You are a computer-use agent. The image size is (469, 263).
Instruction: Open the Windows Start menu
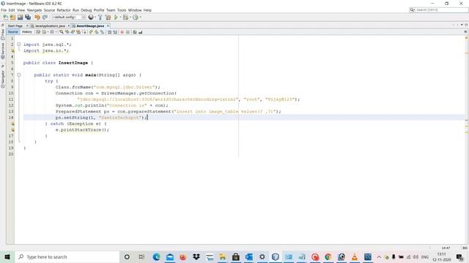[x=7, y=257]
